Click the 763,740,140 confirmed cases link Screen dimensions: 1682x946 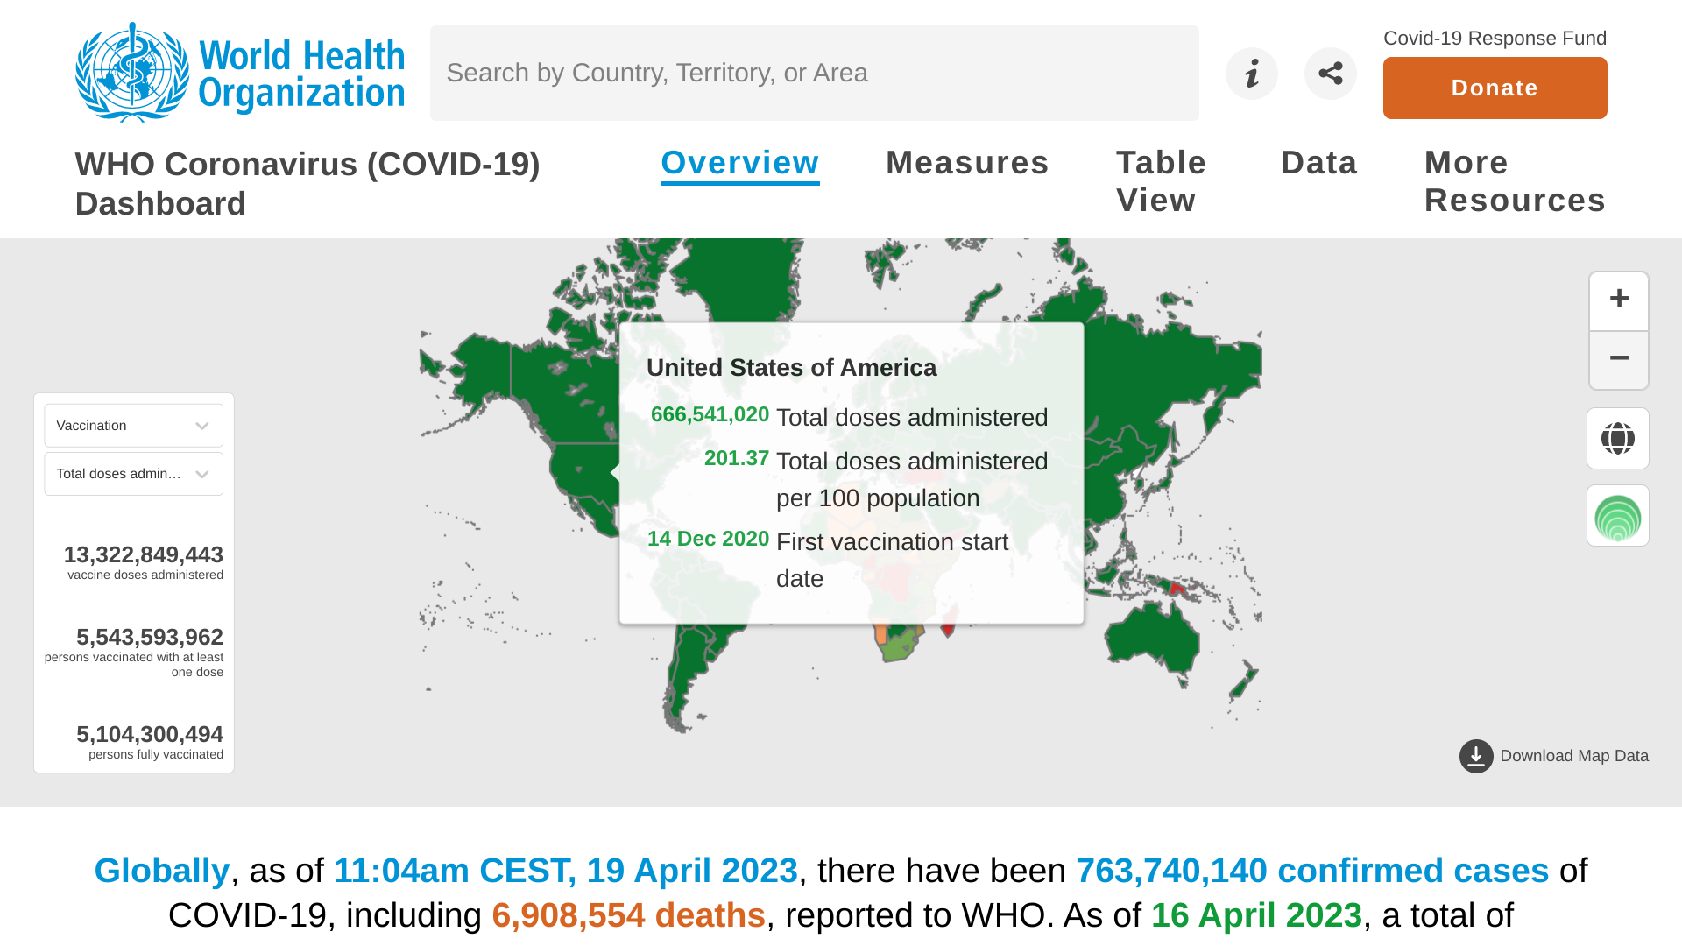pyautogui.click(x=1311, y=871)
